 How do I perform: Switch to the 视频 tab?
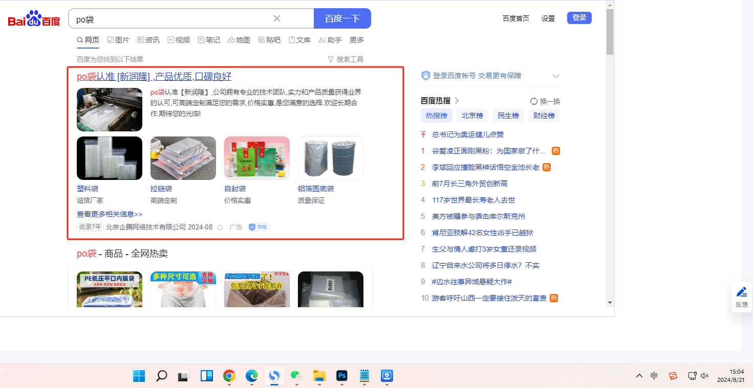(179, 40)
